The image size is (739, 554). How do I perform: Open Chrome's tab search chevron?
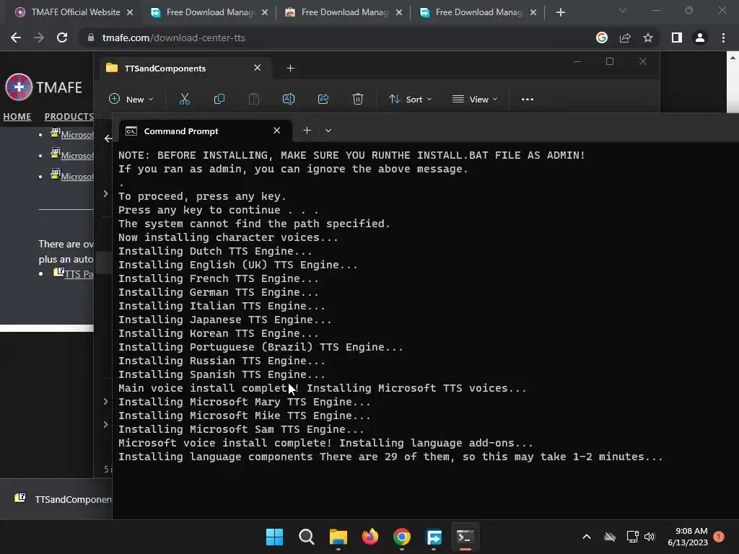tap(623, 10)
